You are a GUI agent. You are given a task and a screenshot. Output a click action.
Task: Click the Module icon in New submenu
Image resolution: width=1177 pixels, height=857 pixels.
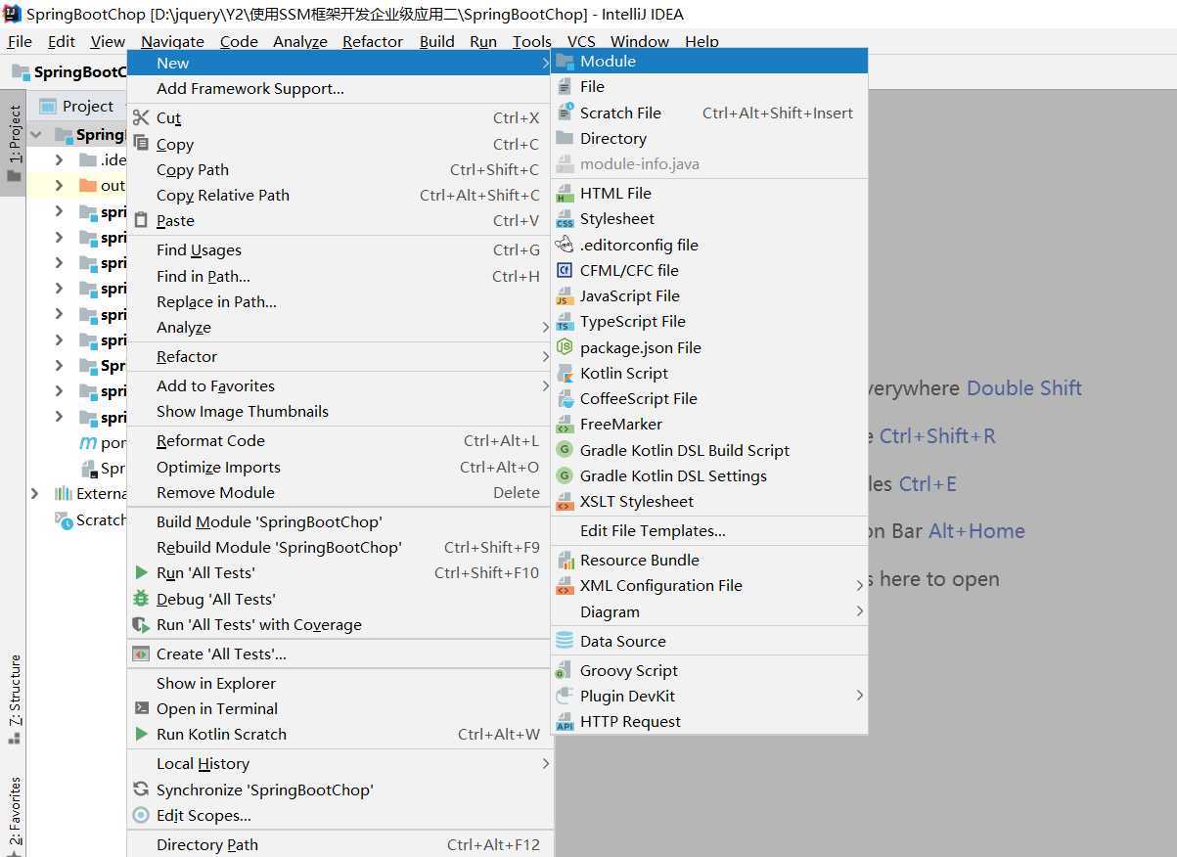pos(565,62)
